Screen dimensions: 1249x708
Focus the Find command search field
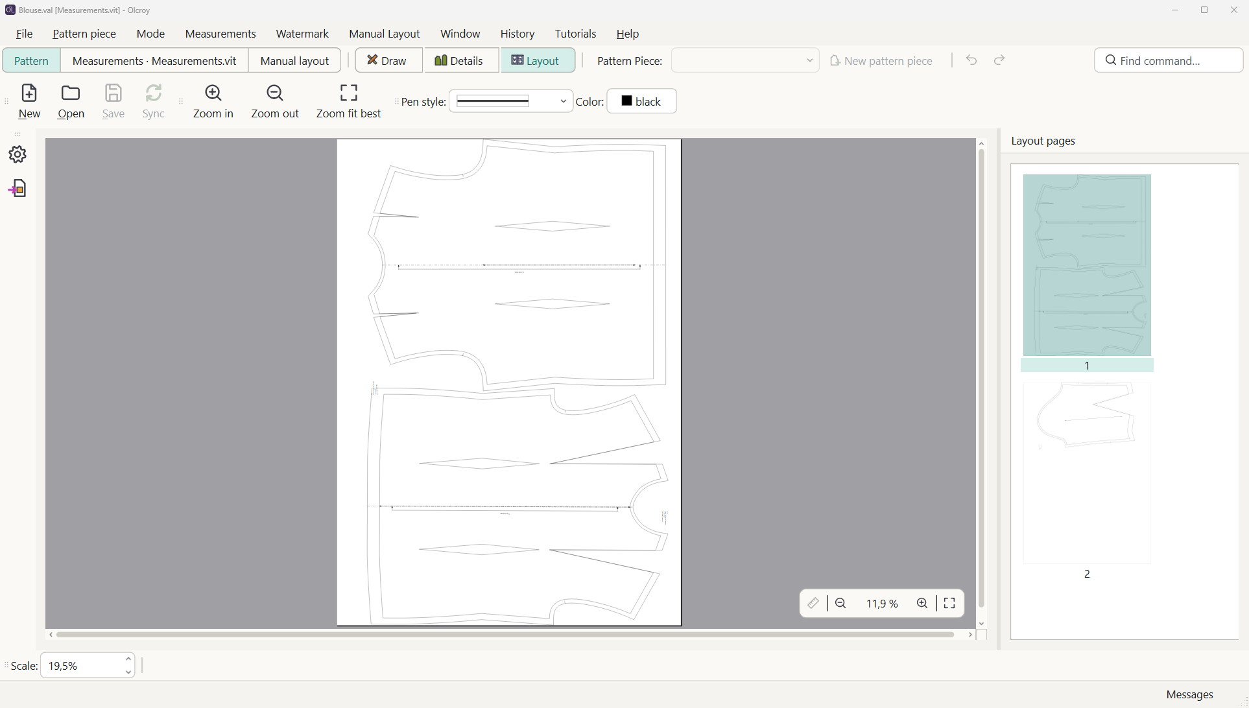tap(1169, 60)
